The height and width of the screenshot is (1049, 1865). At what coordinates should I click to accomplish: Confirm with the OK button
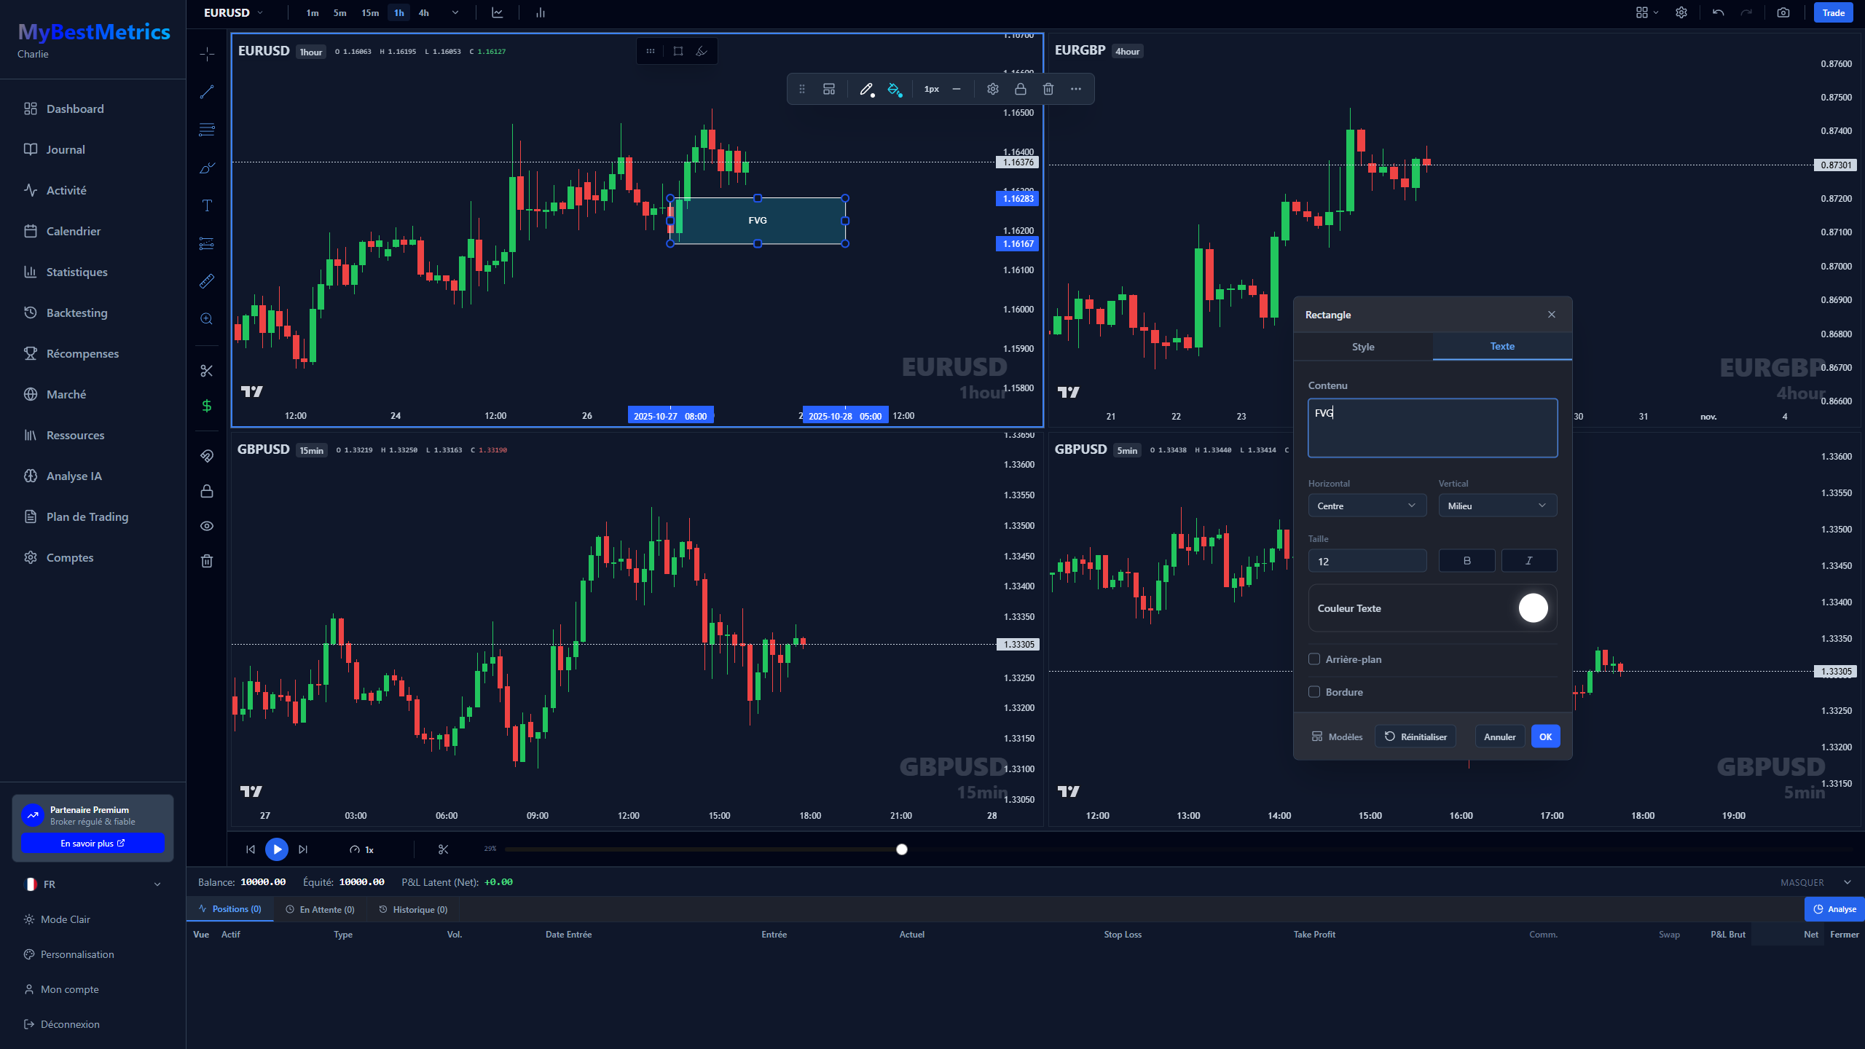tap(1545, 736)
